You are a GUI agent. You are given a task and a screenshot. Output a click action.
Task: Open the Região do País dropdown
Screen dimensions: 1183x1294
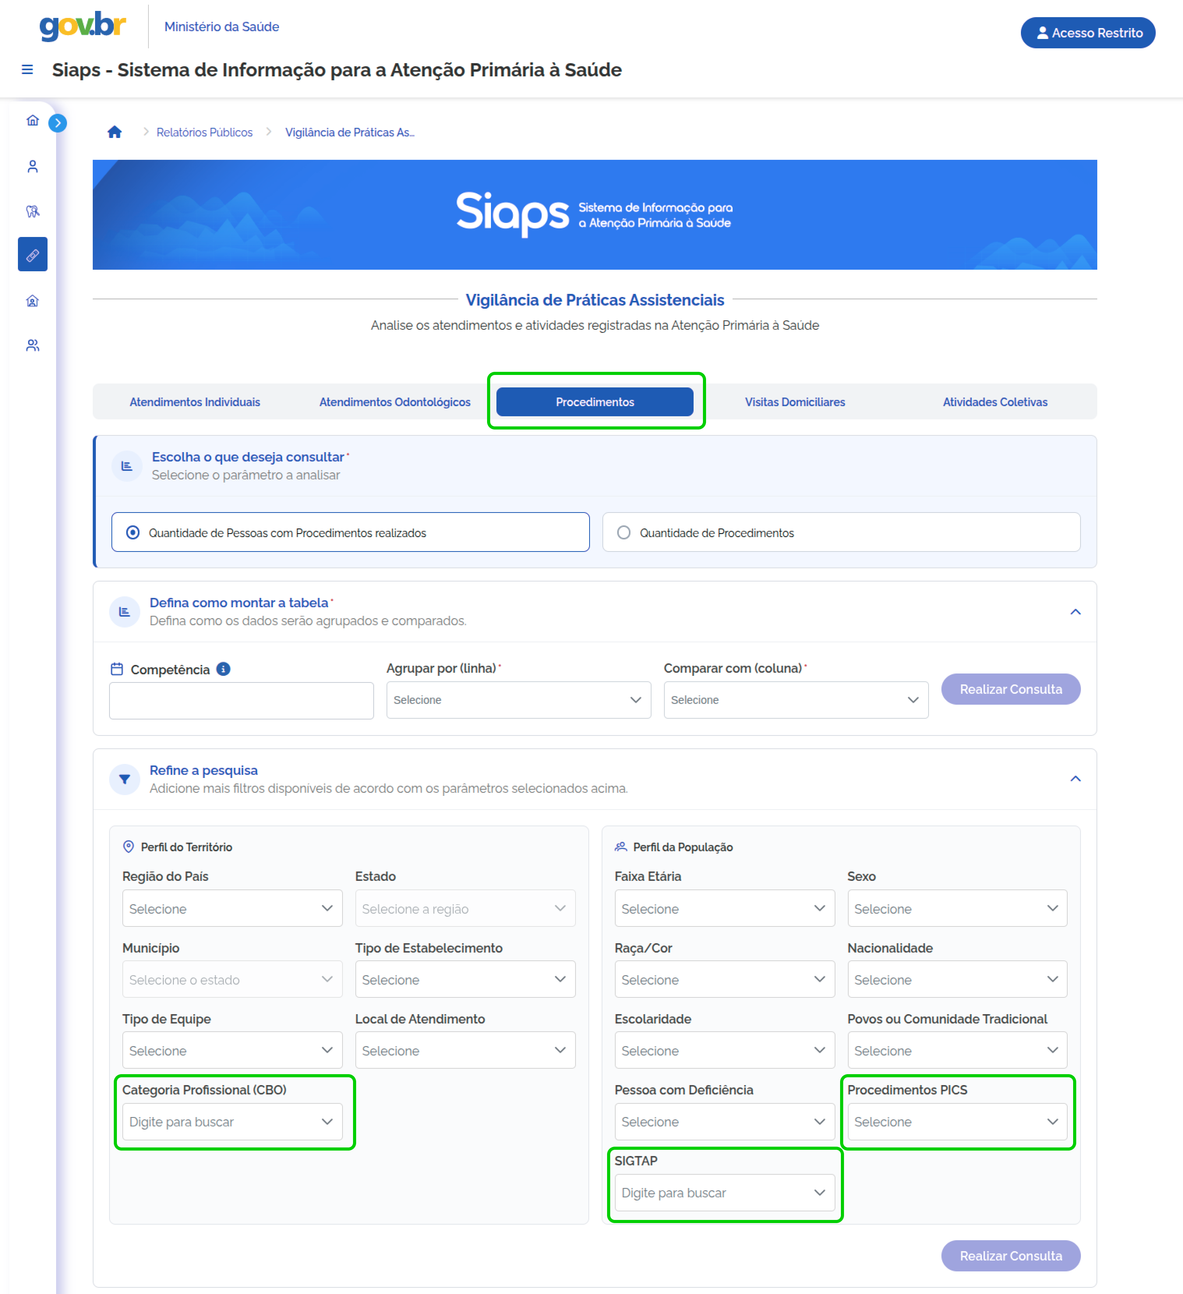tap(232, 908)
